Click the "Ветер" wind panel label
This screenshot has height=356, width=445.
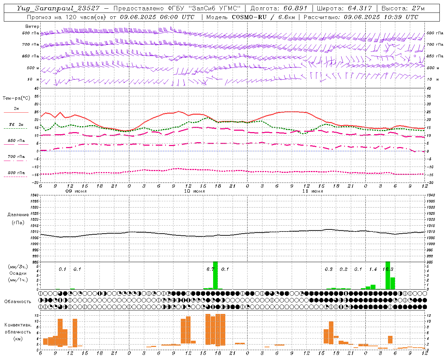pos(32,26)
